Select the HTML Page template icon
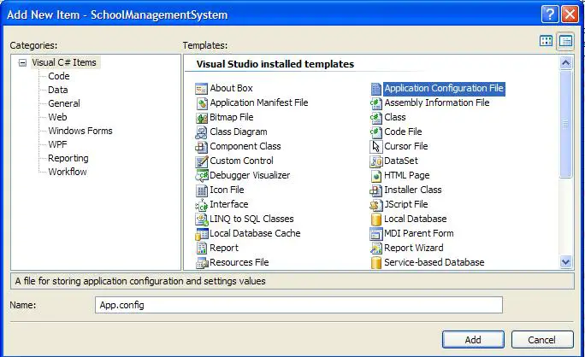 (375, 176)
